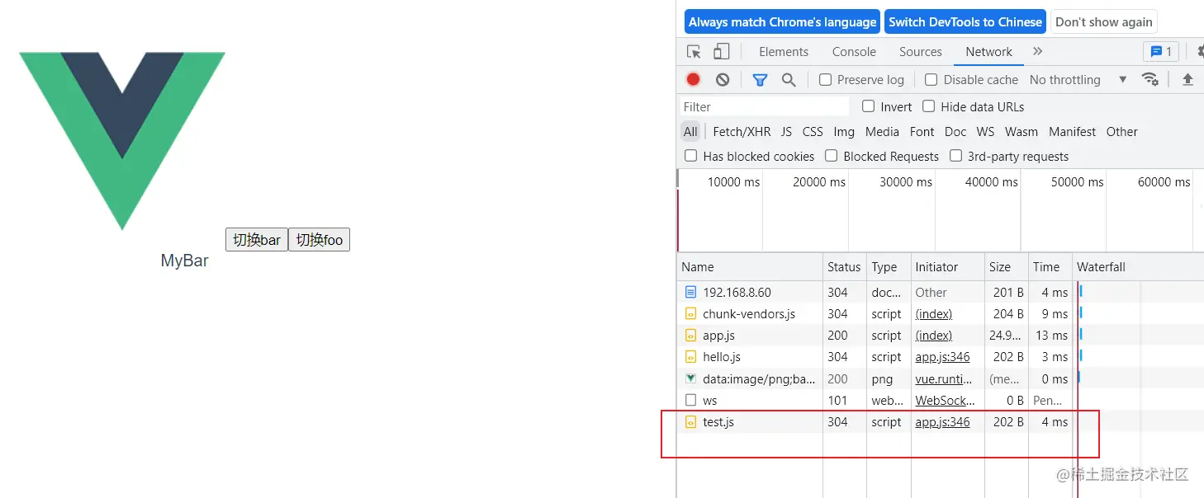
Task: Click Always match Chrome's language
Action: click(782, 22)
